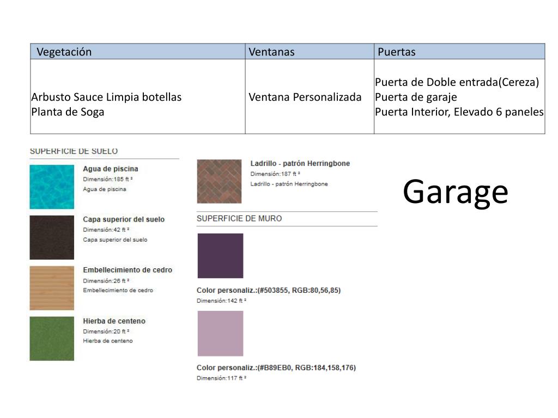
Task: Click Dimensión:42 ft² value
Action: [x=106, y=230]
